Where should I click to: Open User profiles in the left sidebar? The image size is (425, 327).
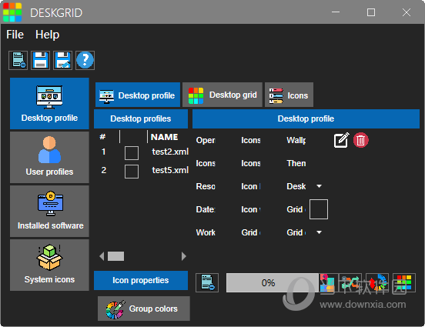pos(49,158)
